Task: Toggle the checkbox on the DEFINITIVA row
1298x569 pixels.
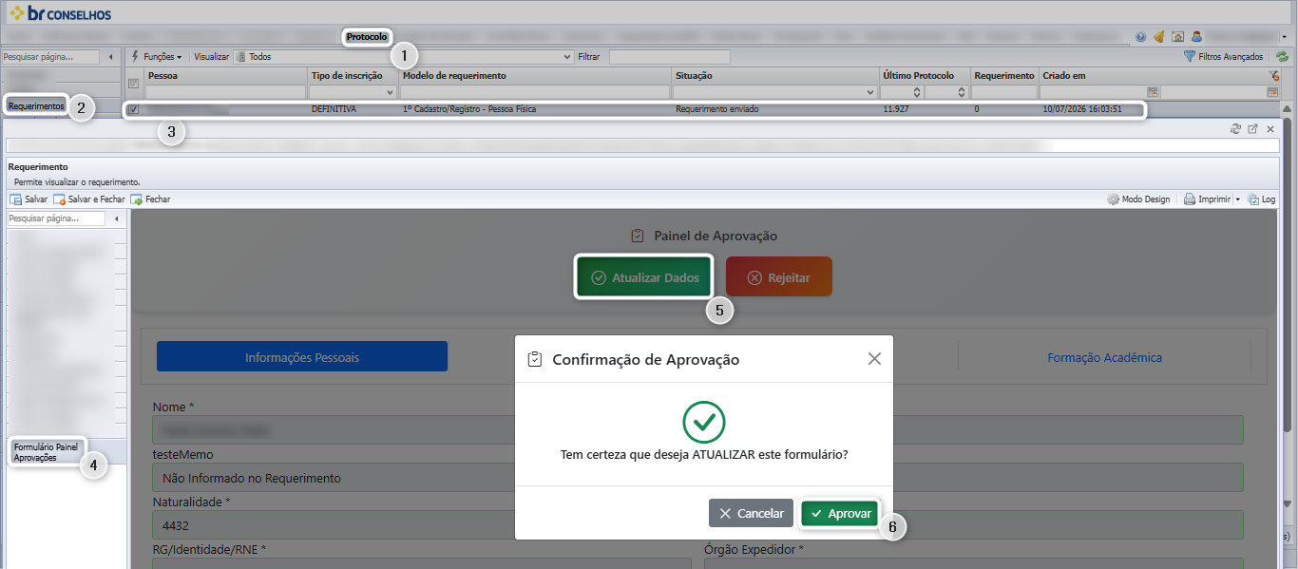Action: pos(134,109)
